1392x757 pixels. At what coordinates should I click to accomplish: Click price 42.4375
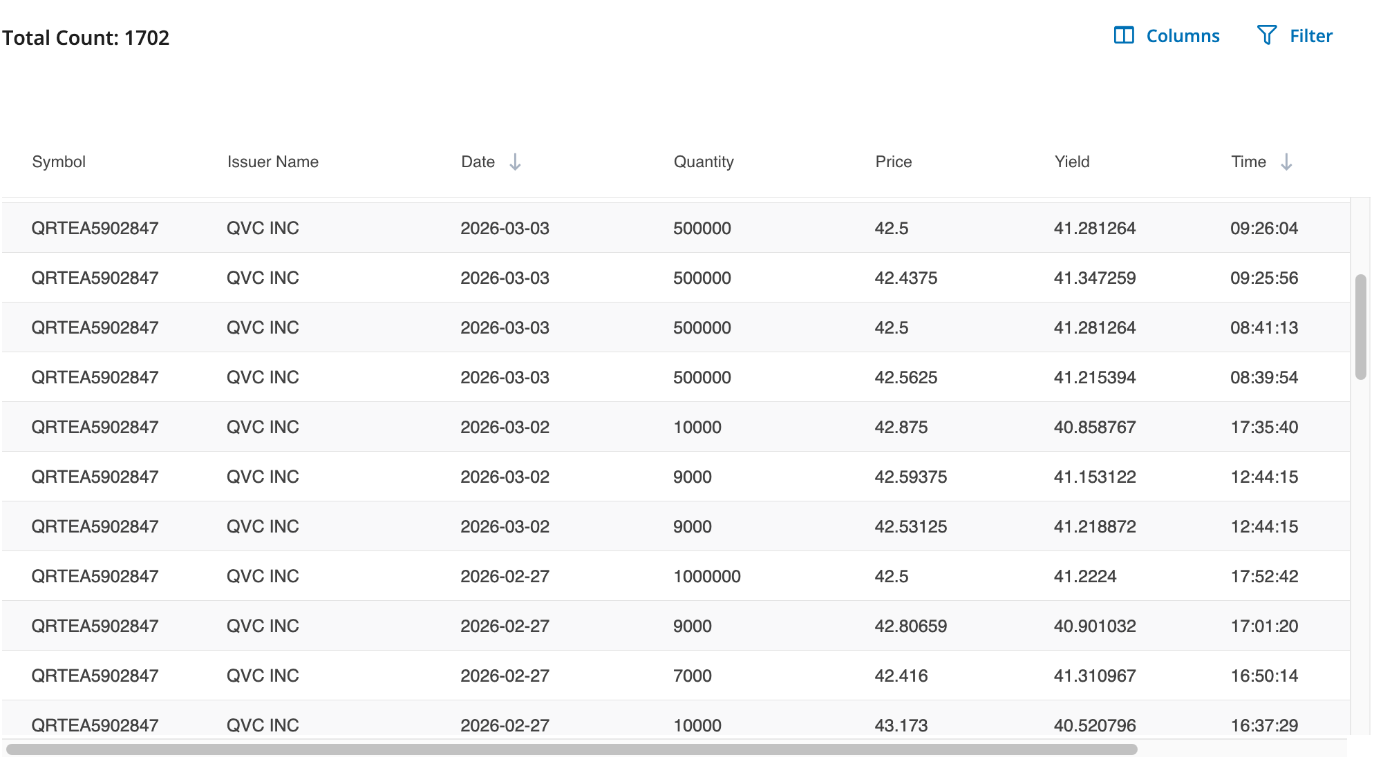coord(906,278)
